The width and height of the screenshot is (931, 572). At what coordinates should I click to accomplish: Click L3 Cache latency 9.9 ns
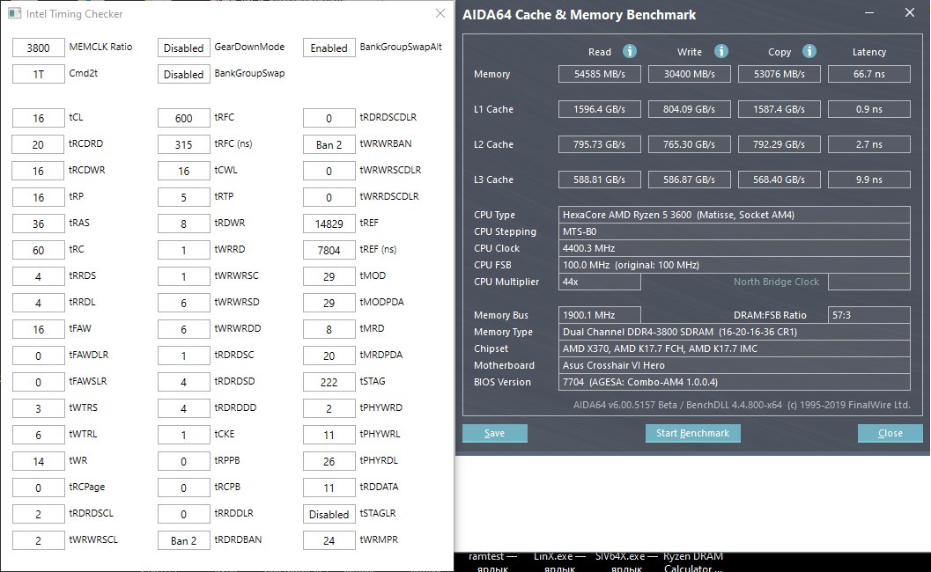click(869, 180)
